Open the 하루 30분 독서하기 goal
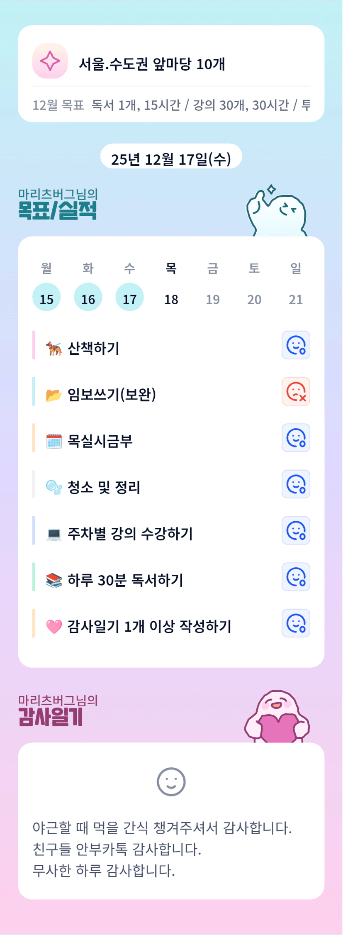This screenshot has height=935, width=343. (125, 580)
